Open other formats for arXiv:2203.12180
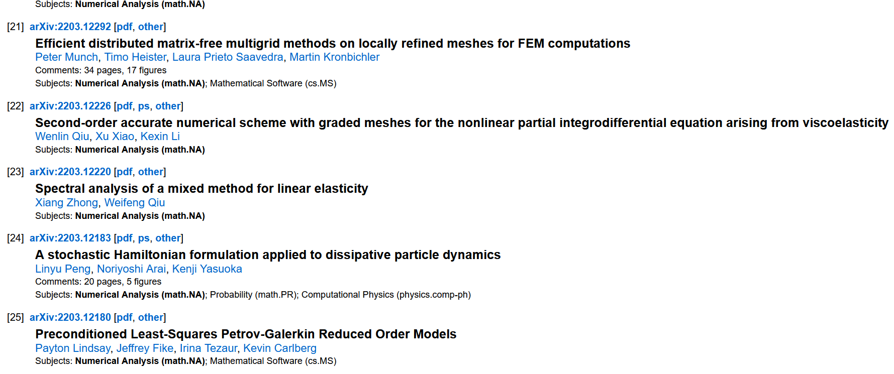This screenshot has width=894, height=374. pyautogui.click(x=151, y=317)
